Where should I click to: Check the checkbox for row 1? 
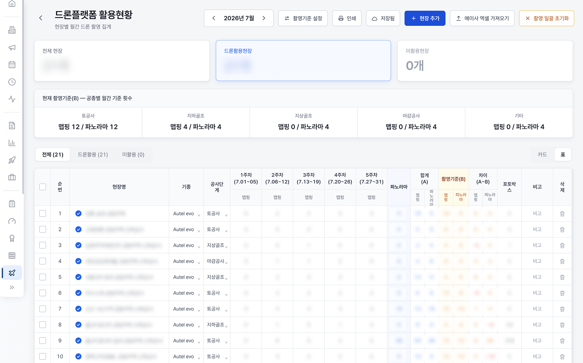(x=42, y=214)
